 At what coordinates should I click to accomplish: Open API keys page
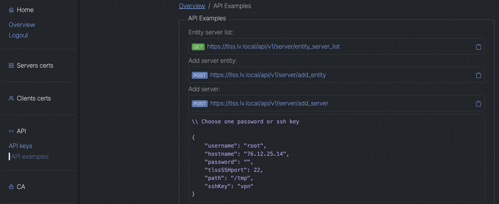[x=20, y=146]
